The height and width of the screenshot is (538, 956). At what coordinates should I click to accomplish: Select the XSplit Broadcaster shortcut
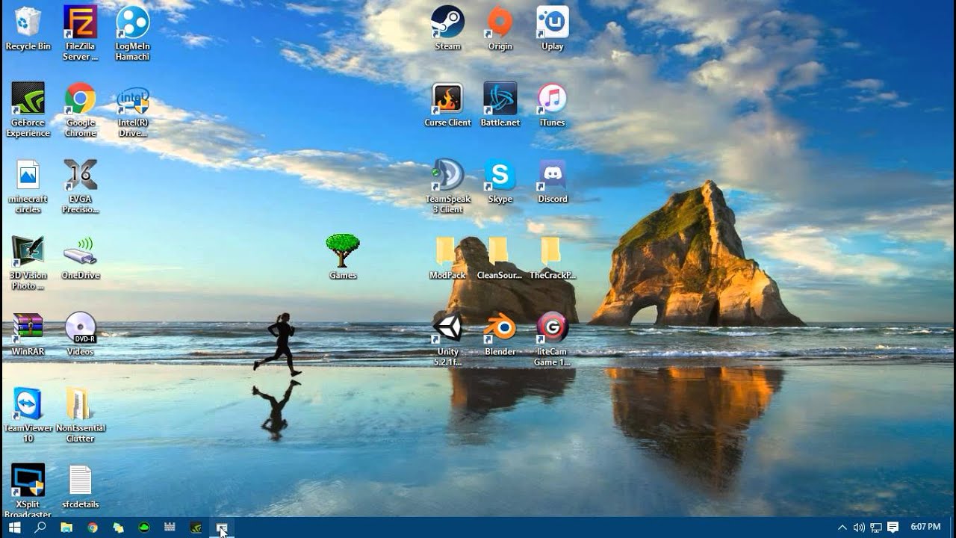(28, 491)
